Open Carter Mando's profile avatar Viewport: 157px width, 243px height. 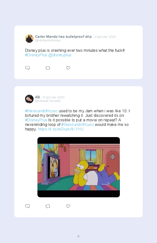(29, 38)
